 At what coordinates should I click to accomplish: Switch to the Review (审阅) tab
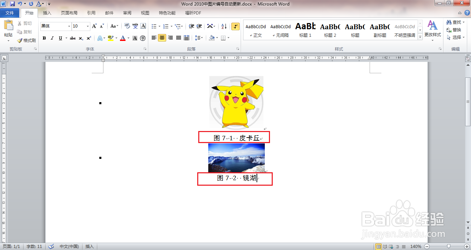click(x=127, y=13)
